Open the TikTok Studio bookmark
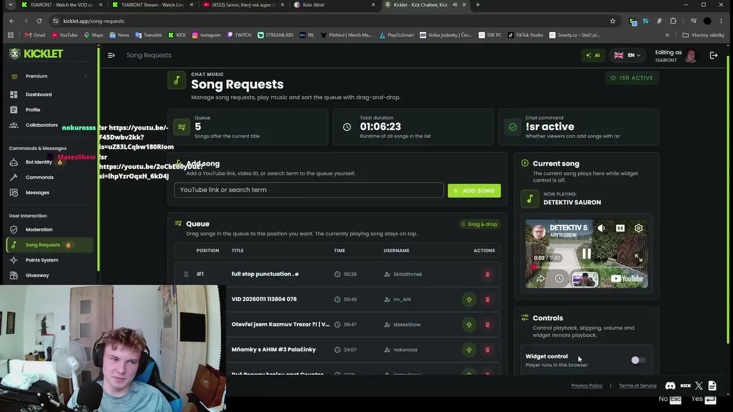 525,35
